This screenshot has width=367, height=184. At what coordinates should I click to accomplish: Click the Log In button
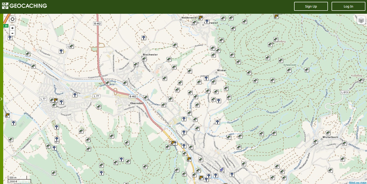(x=348, y=6)
